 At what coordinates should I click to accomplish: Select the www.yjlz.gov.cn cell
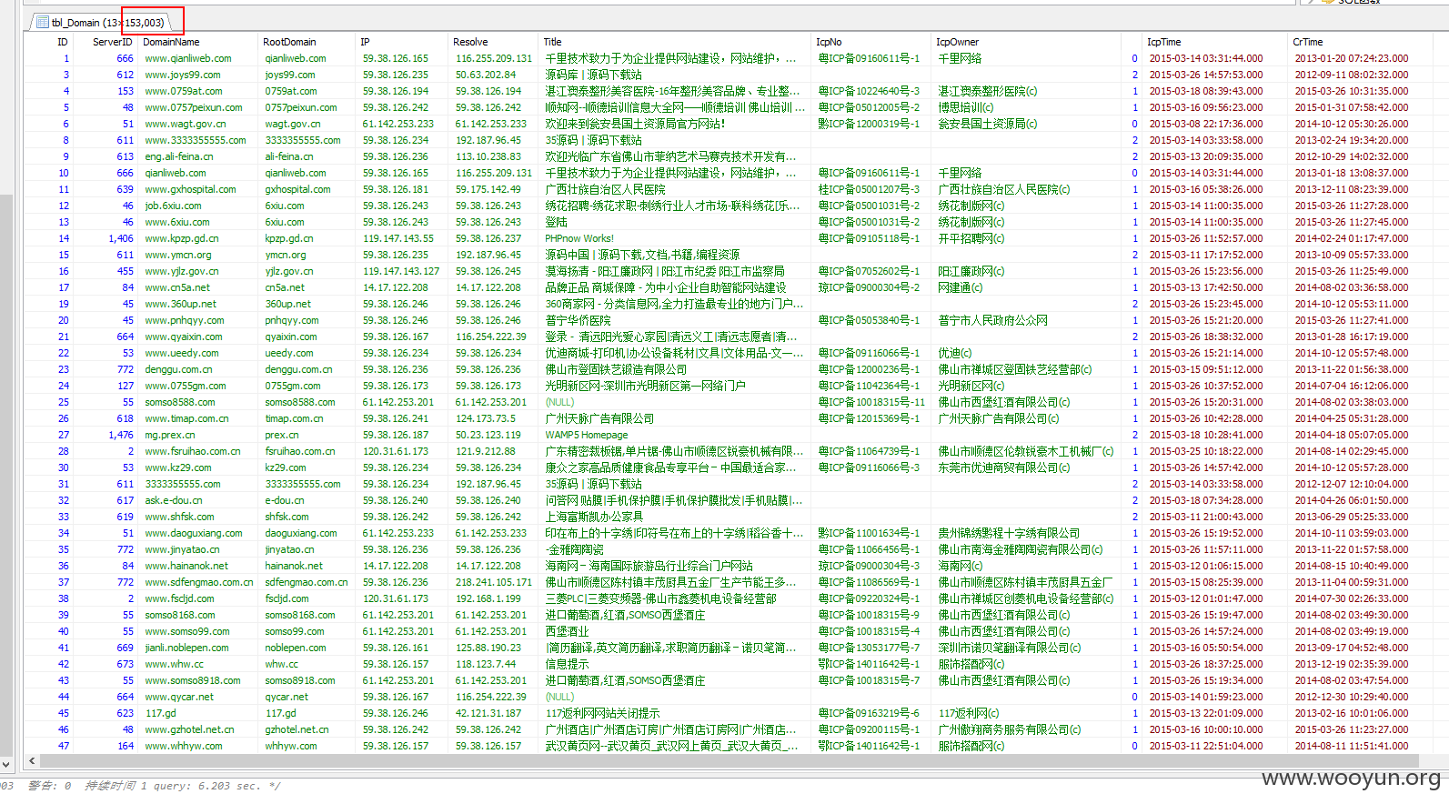[x=182, y=271]
